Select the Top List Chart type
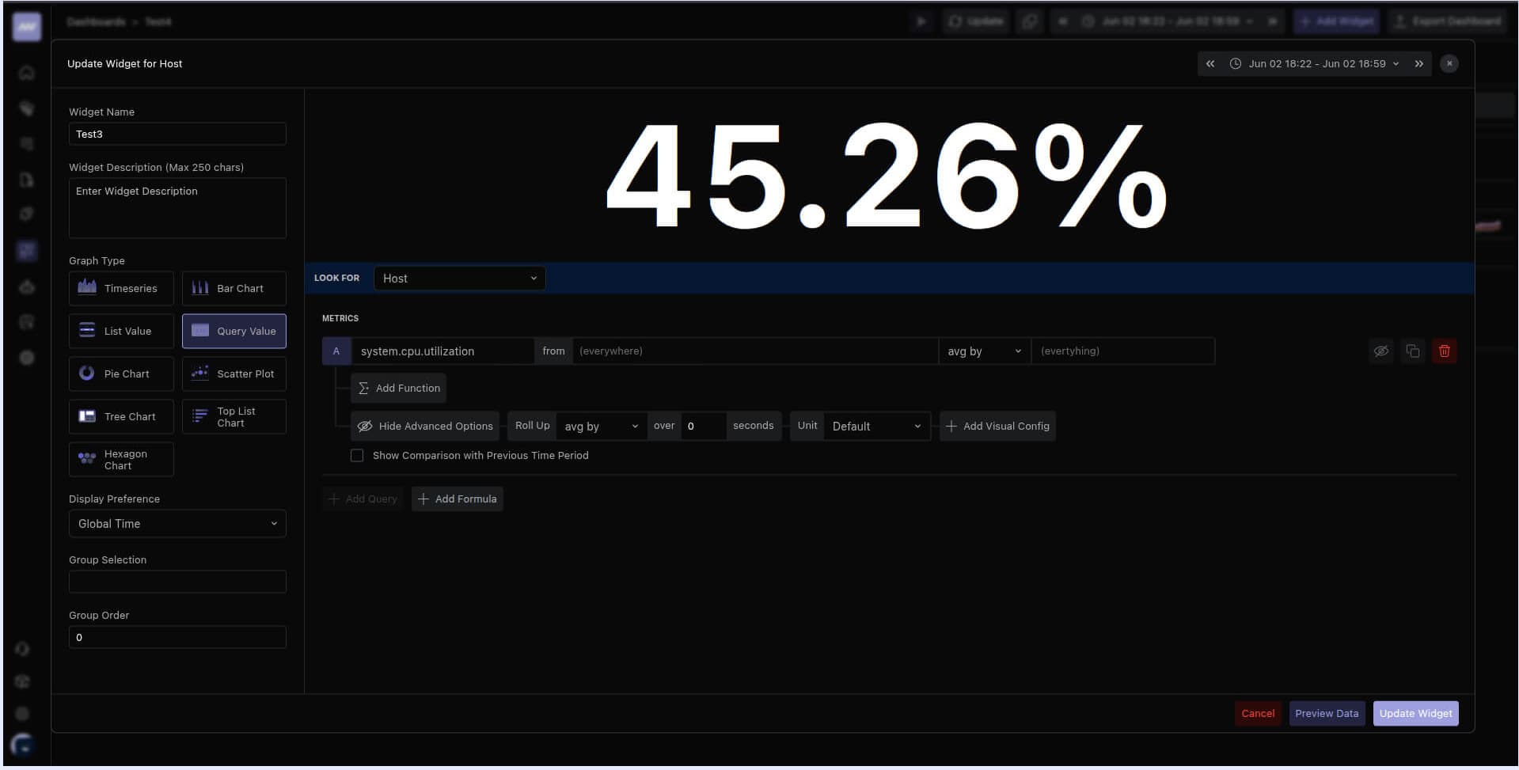This screenshot has height=770, width=1519. [234, 416]
